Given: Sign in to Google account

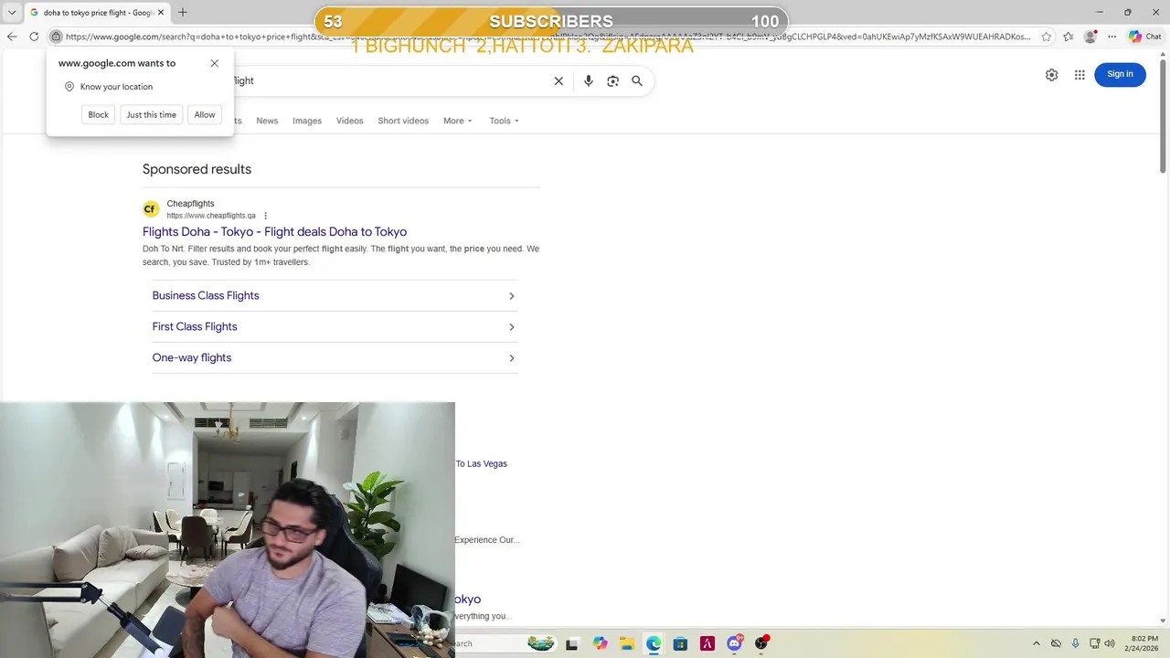Looking at the screenshot, I should point(1120,74).
